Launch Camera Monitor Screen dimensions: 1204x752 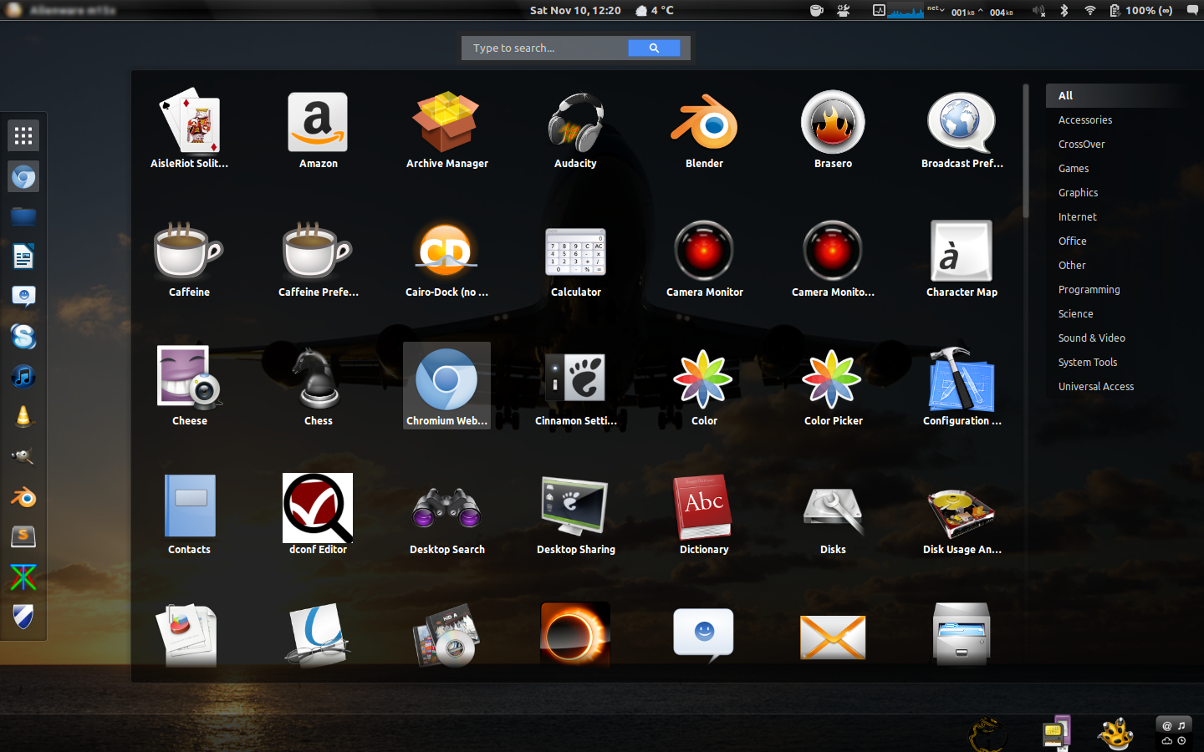705,258
